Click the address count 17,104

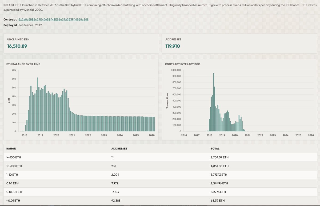coord(115,192)
